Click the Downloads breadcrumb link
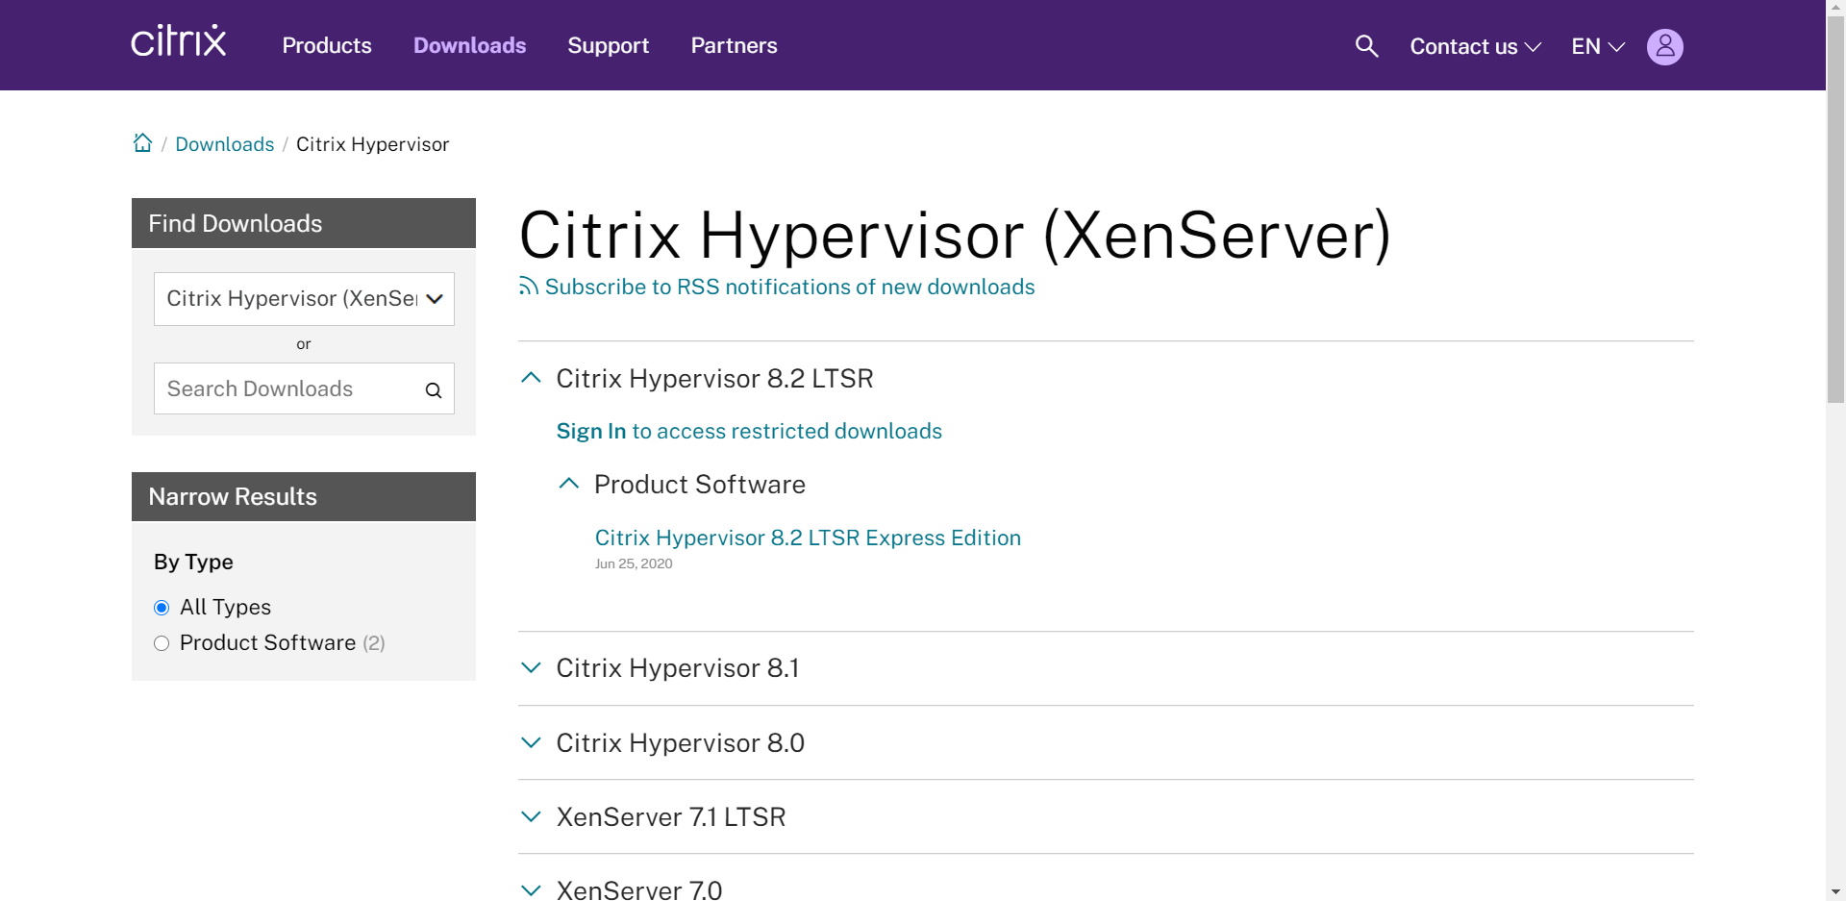 [224, 144]
